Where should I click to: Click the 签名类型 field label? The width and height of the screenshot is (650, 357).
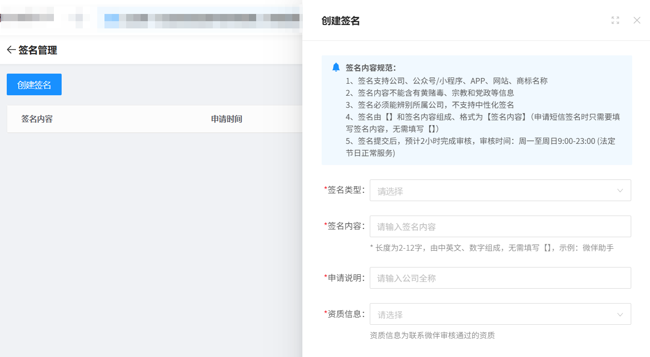coord(344,190)
